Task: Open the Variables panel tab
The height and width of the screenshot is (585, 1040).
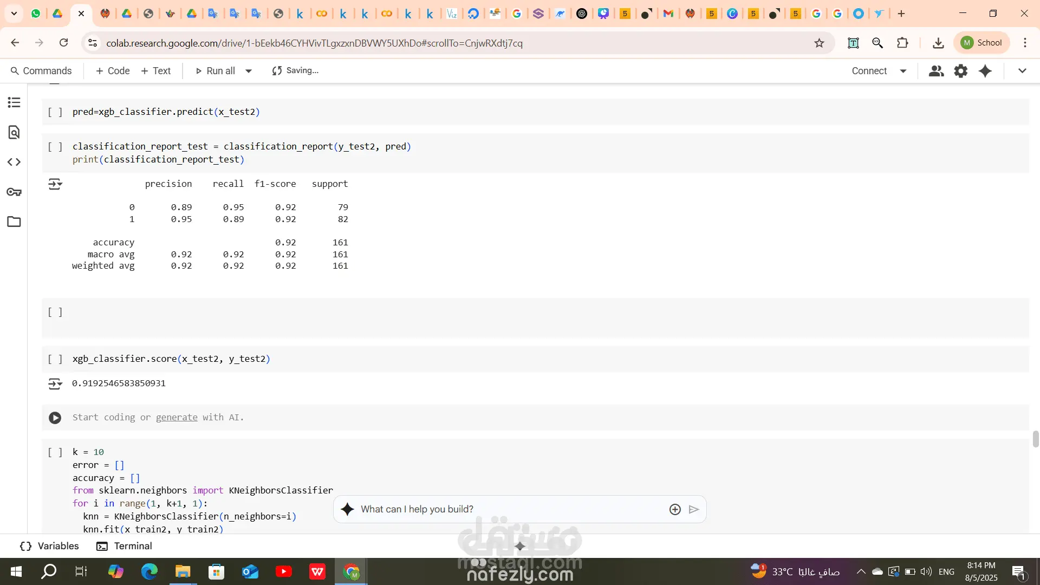Action: 49,546
